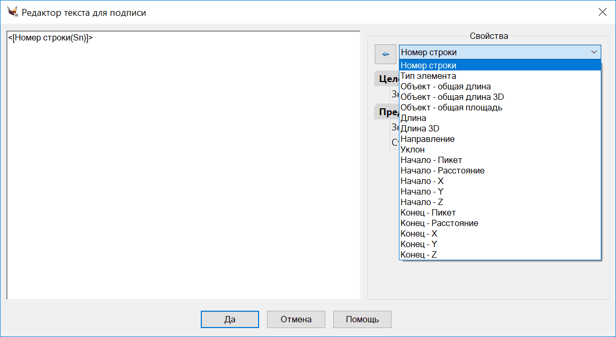Select Тип элемента from the list
The width and height of the screenshot is (616, 337).
click(x=428, y=76)
